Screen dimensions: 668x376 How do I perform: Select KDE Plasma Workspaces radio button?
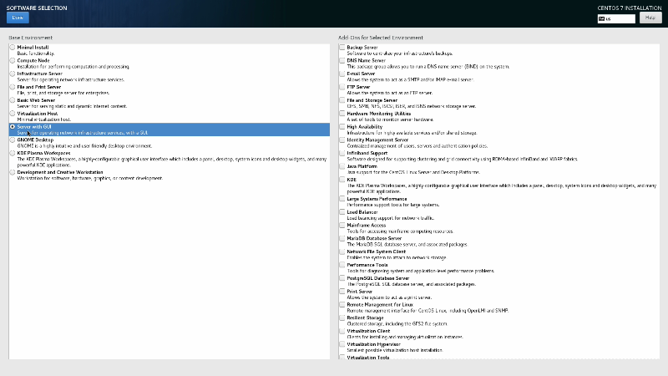point(13,153)
